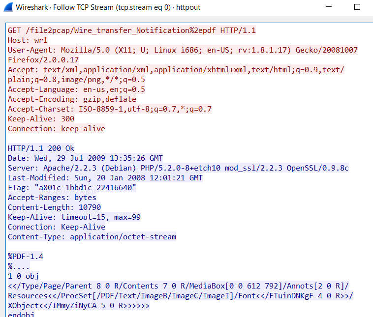
Task: Maximize the Follow TCP Stream window
Action: point(357,7)
